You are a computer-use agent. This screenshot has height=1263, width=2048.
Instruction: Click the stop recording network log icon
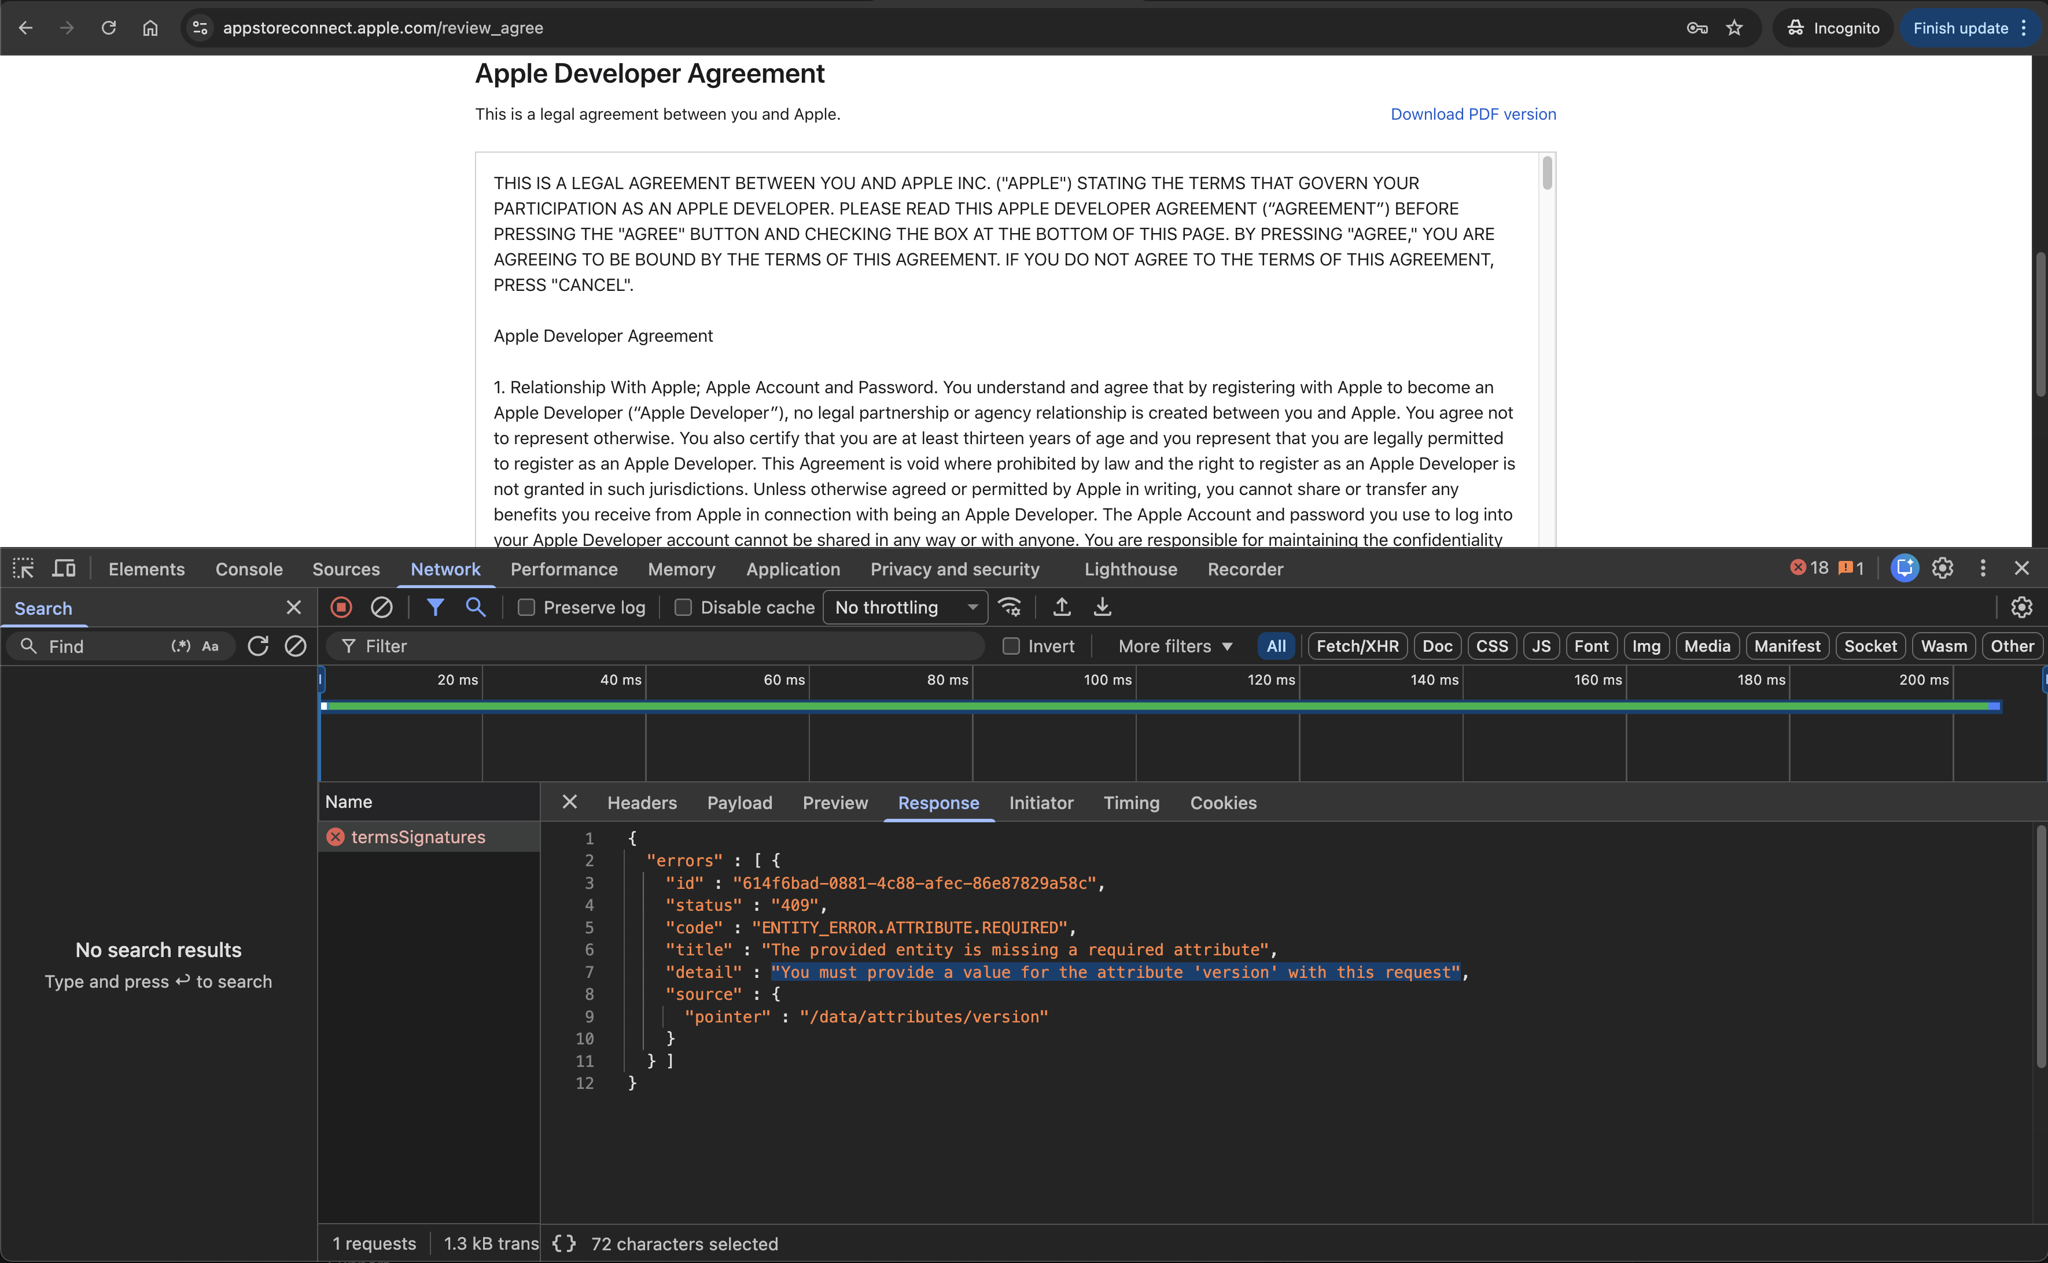(x=341, y=607)
